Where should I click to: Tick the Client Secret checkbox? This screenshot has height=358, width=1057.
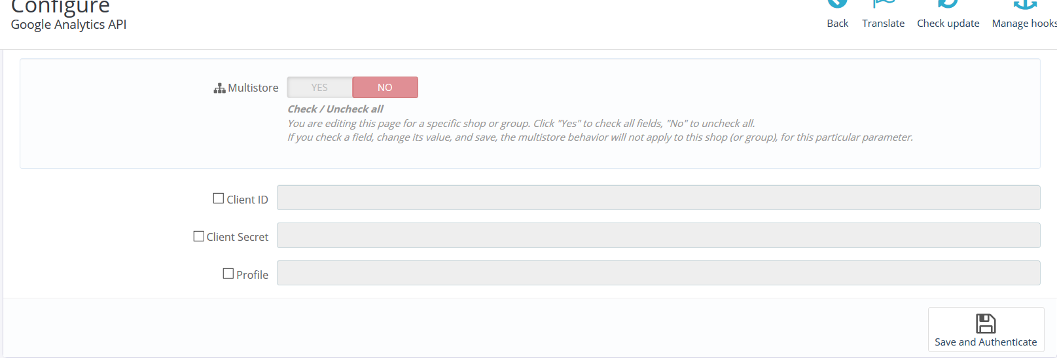pyautogui.click(x=199, y=236)
